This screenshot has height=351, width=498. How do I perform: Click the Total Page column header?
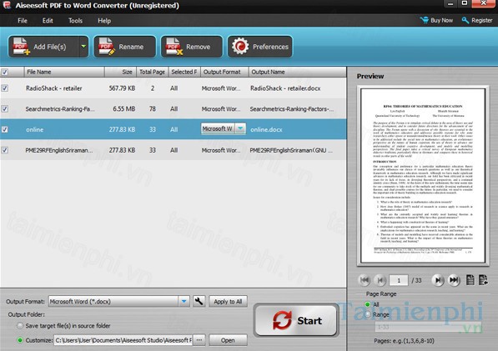pyautogui.click(x=152, y=72)
